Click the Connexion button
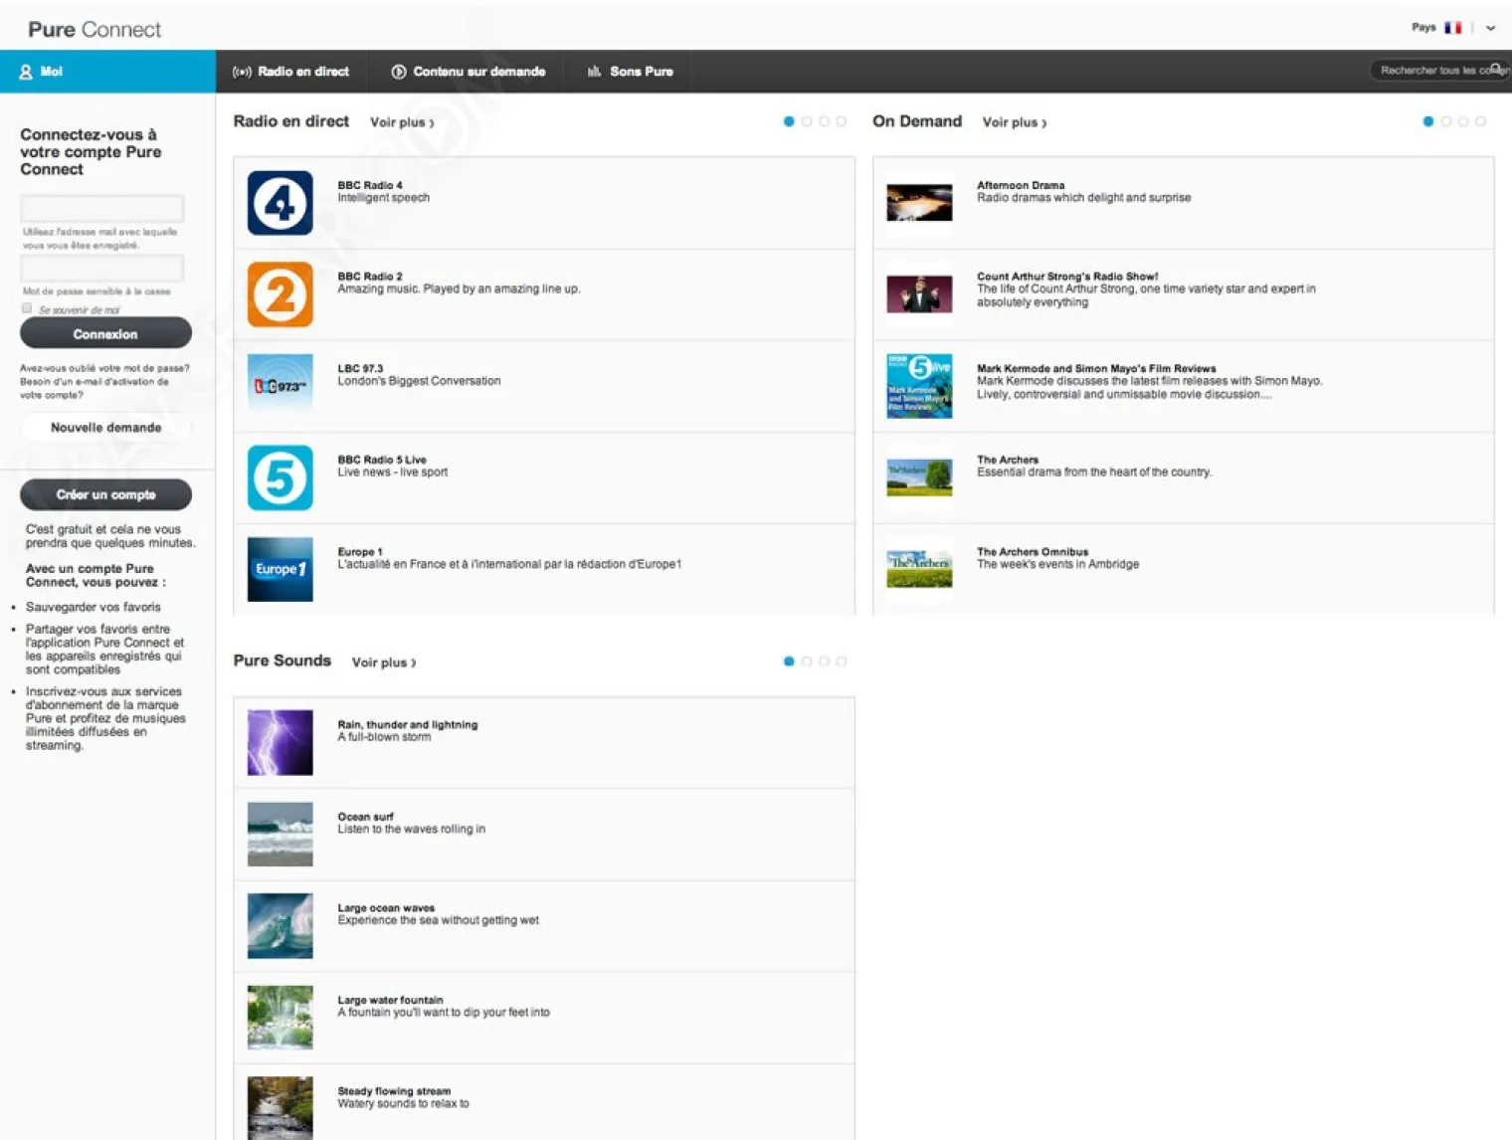This screenshot has height=1140, width=1512. (x=105, y=333)
